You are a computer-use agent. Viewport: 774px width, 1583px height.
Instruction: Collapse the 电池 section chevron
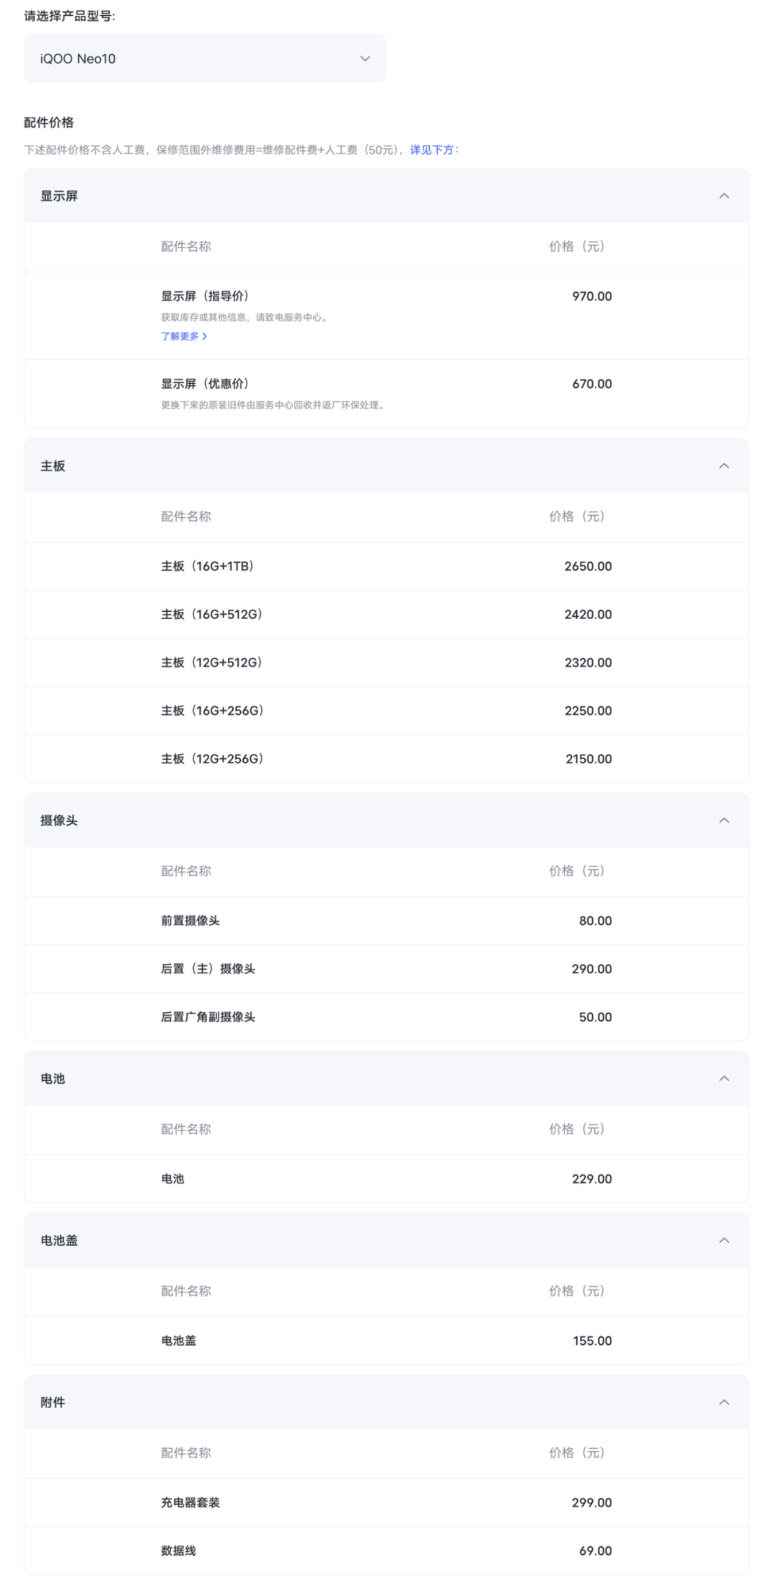tap(724, 1079)
